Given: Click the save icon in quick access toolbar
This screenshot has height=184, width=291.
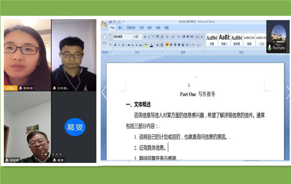Looking at the screenshot, I should click(111, 21).
